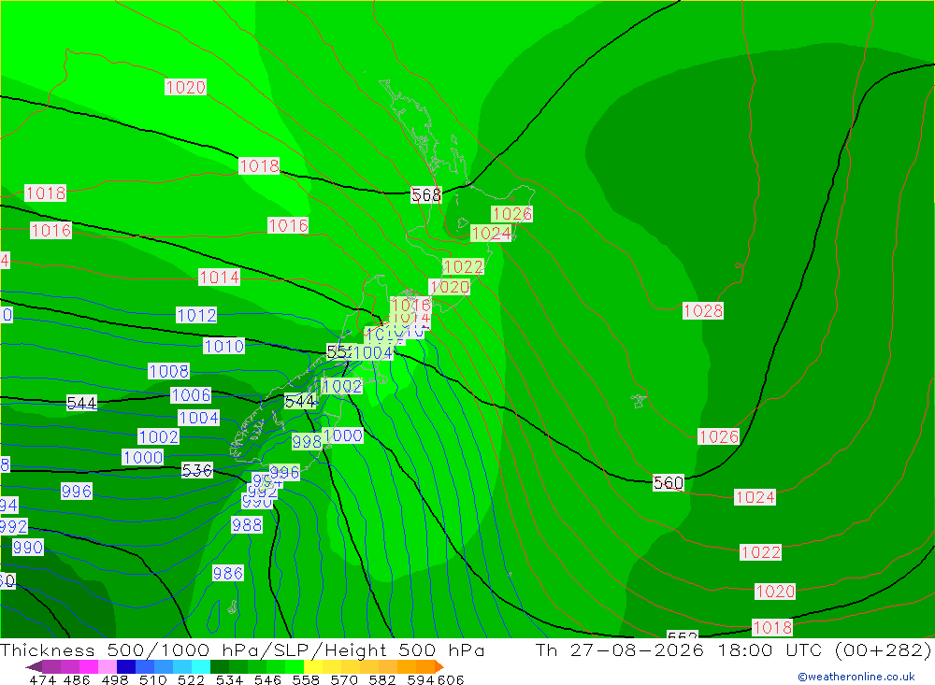935x685 pixels.
Task: Click the 1028 isobar pressure label
Action: (703, 310)
